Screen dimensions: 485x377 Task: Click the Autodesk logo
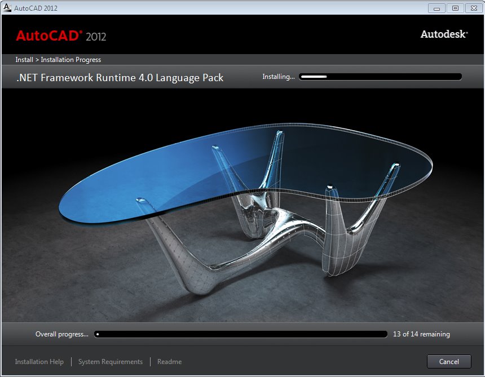[444, 34]
